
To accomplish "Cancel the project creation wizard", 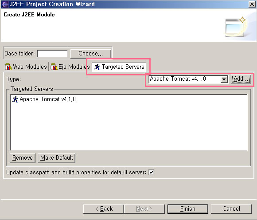I will pyautogui.click(x=231, y=209).
